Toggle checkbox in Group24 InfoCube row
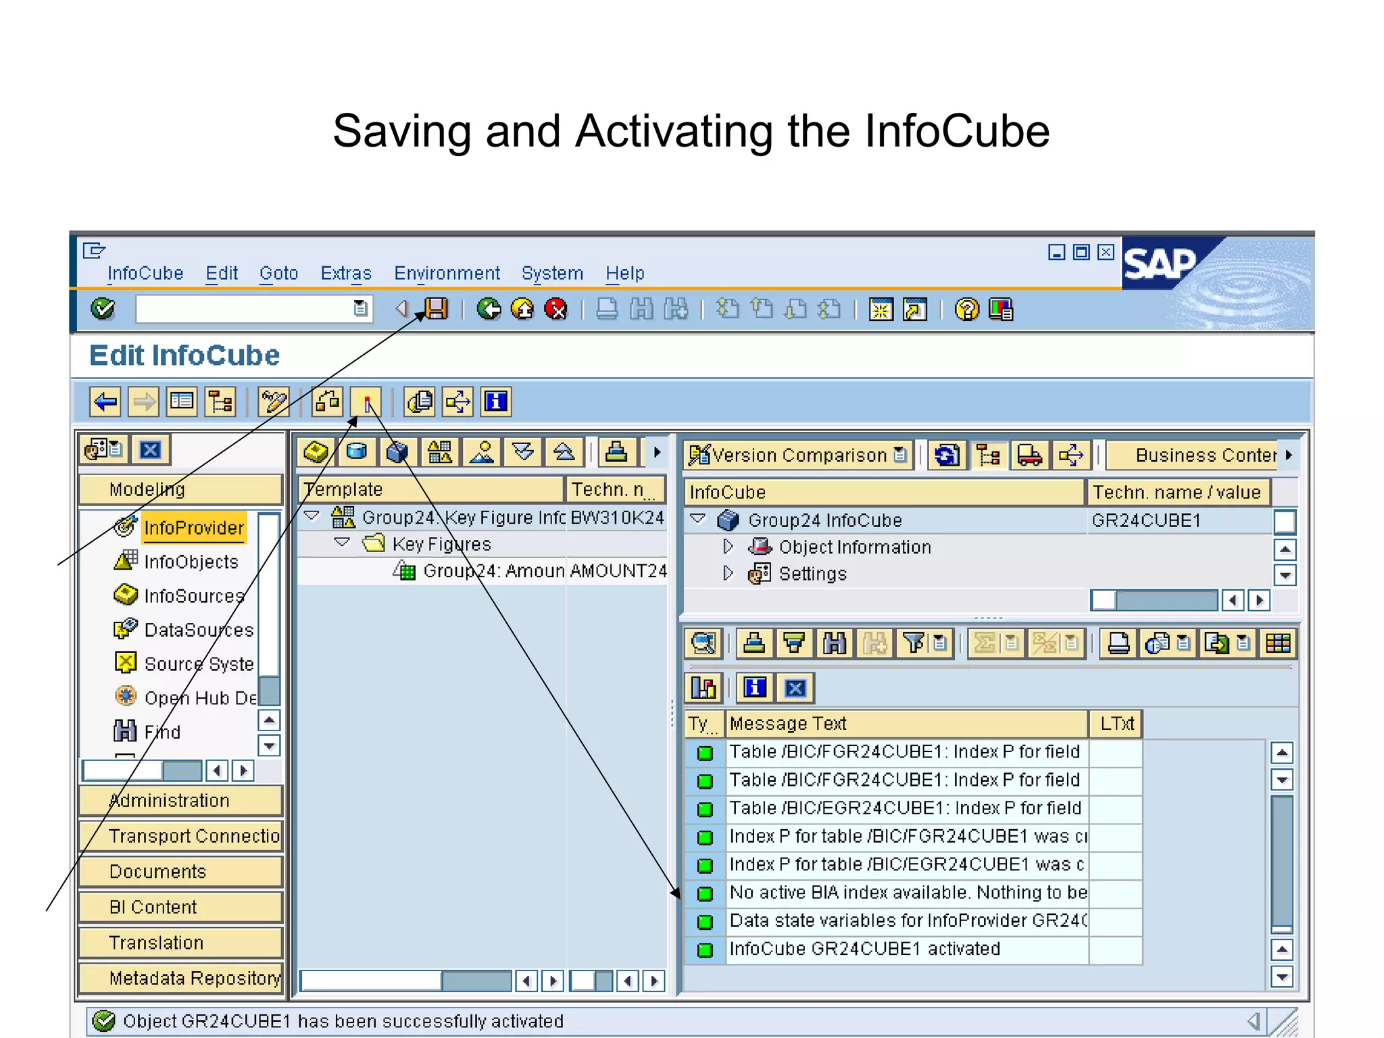The image size is (1384, 1038). click(1284, 521)
